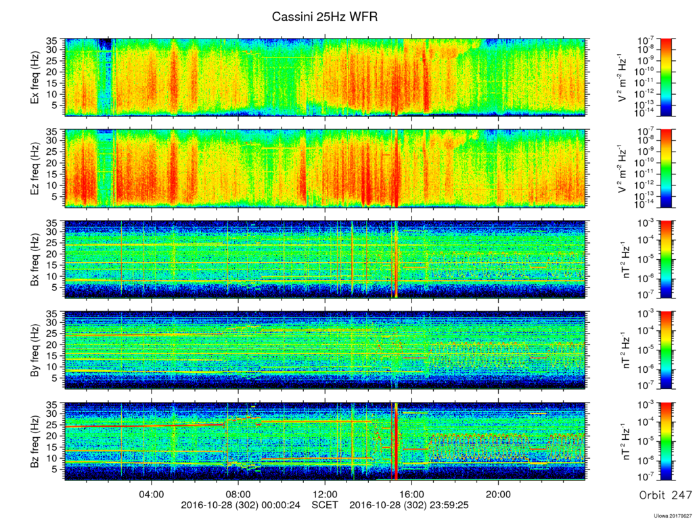Click the 04:00 time axis label
This screenshot has height=519, width=693.
pyautogui.click(x=152, y=494)
